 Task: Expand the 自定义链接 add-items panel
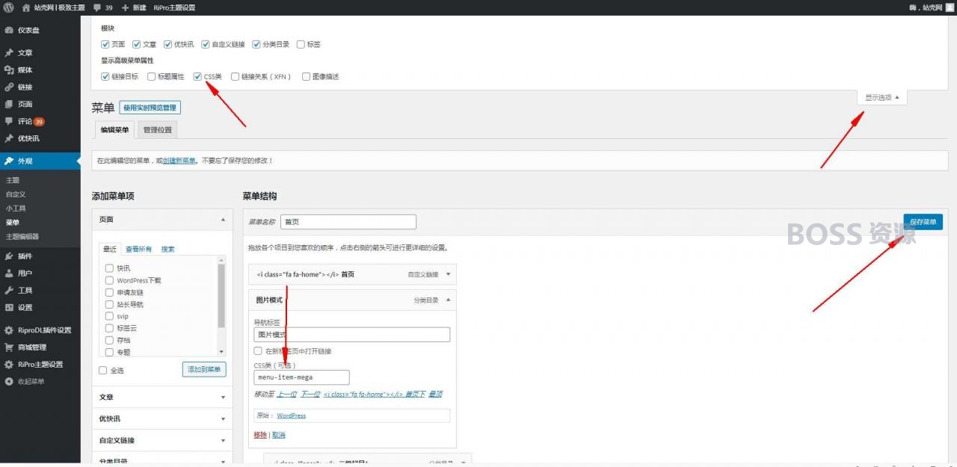[x=223, y=441]
